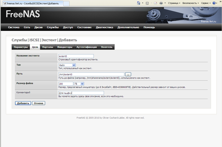Click the FreeNAS logo
Screen dimensions: 222x147
(x=23, y=14)
